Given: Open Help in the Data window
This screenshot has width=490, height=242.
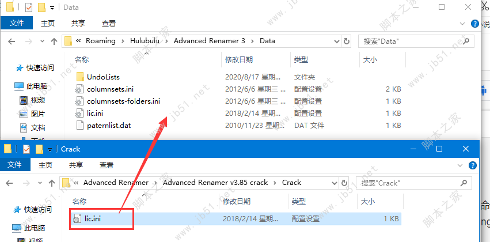Looking at the screenshot, I should coord(474,24).
